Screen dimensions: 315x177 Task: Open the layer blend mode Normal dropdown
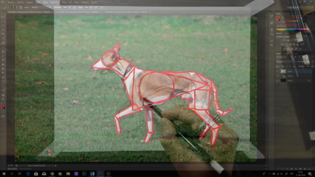(285, 62)
